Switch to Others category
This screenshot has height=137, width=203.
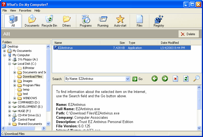click(x=67, y=21)
